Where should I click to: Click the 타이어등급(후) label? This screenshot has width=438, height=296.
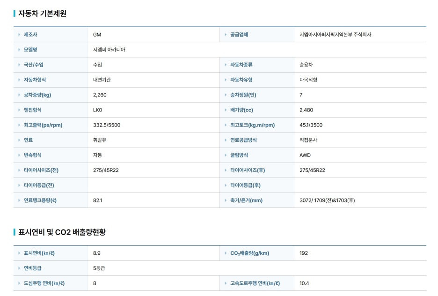click(245, 185)
